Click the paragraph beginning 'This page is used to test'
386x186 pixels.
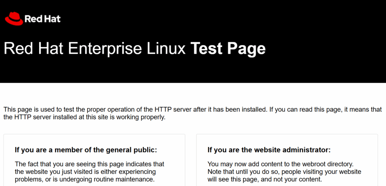193,113
